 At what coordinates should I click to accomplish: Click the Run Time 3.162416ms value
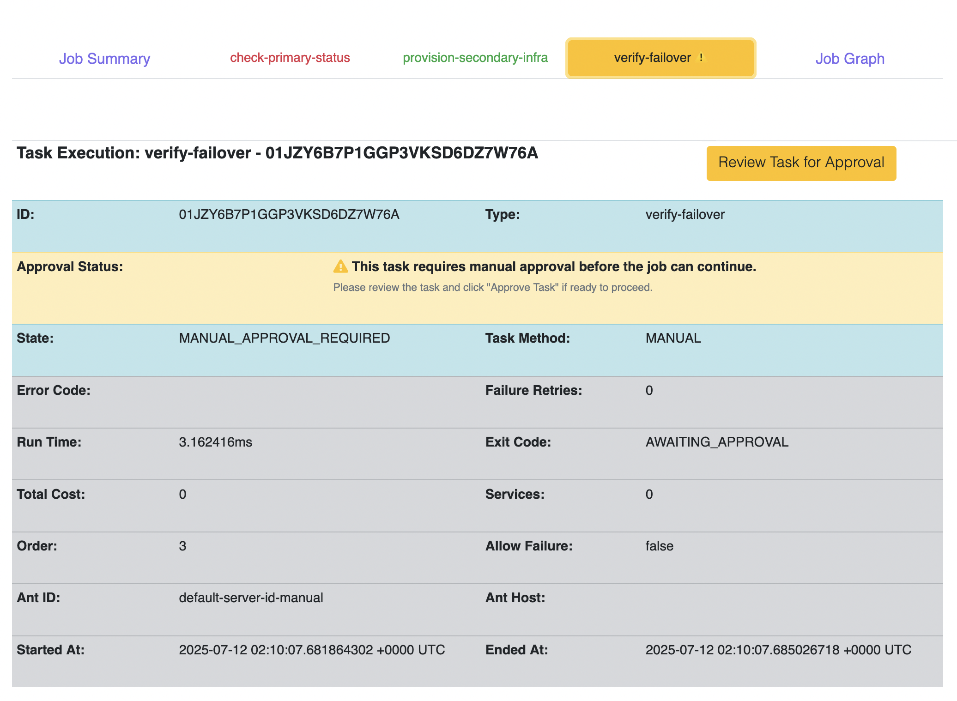tap(215, 442)
